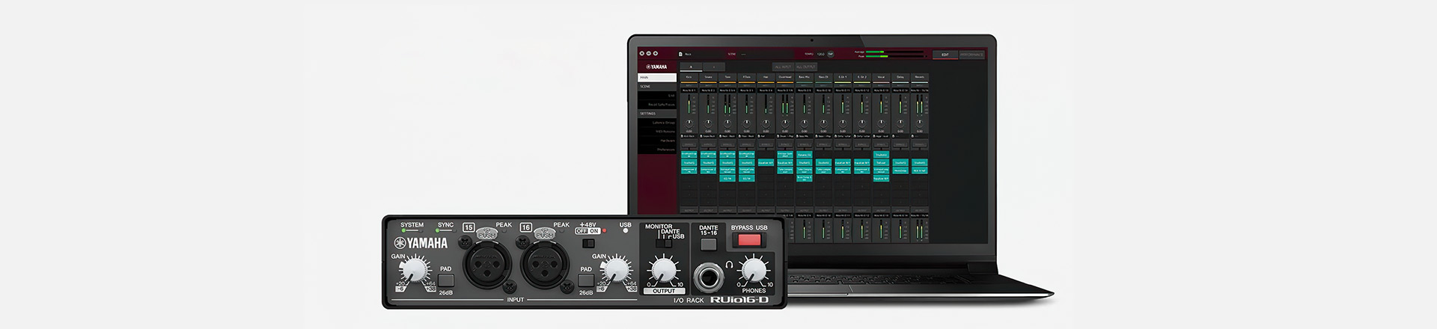
Task: Adjust the OUTPUT level knob
Action: coord(662,269)
